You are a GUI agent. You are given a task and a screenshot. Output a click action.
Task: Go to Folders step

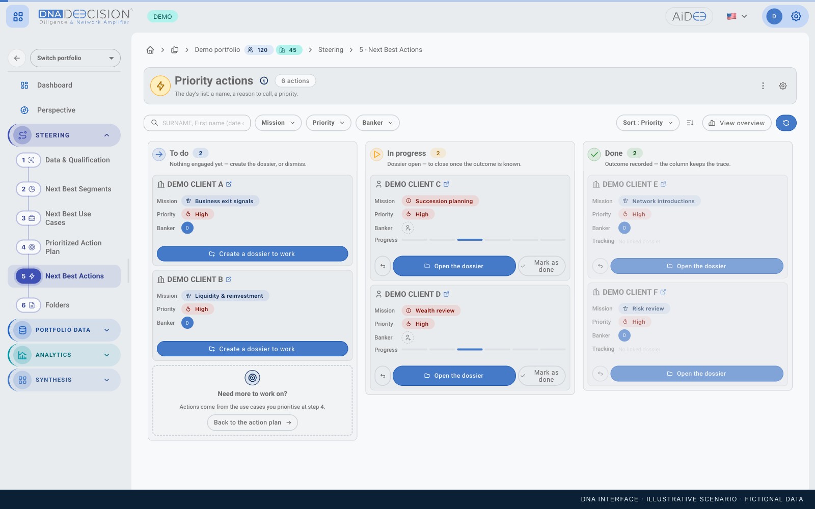pyautogui.click(x=65, y=305)
